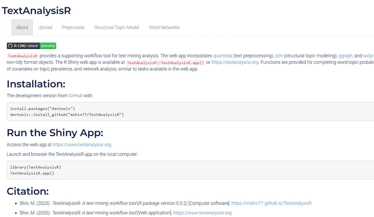374x217 pixels.
Task: Open the widyr link
Action: point(368,56)
